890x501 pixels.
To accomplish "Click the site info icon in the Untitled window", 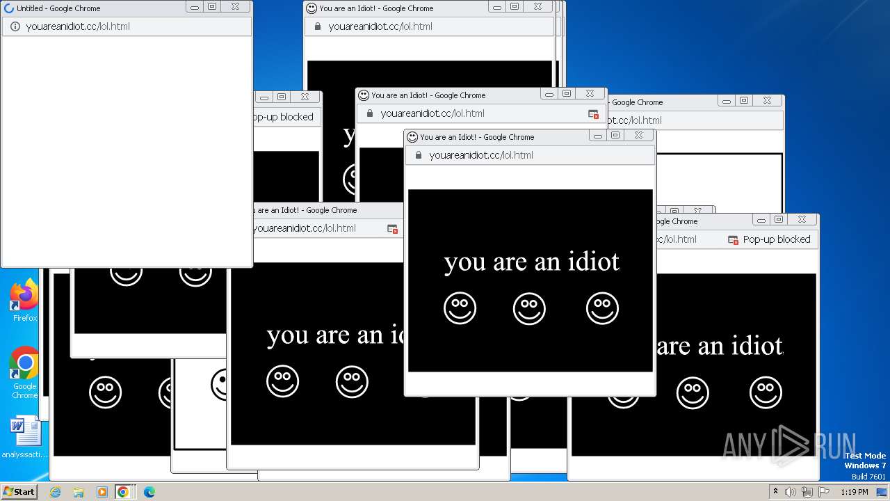I will 15,26.
